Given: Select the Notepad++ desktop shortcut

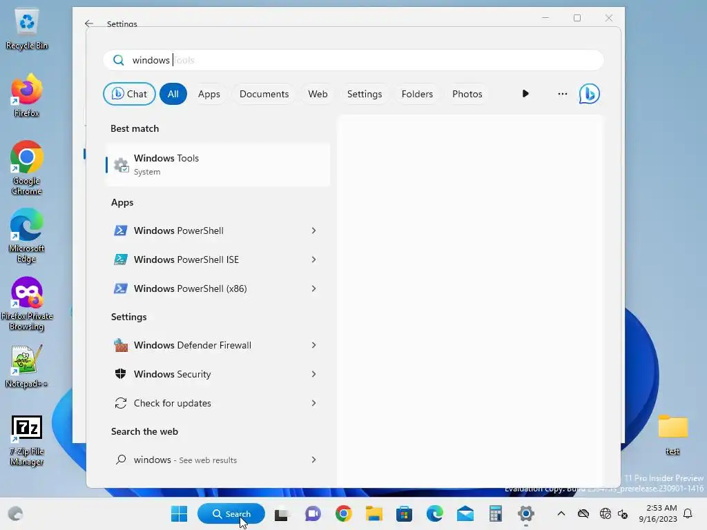Looking at the screenshot, I should (27, 366).
